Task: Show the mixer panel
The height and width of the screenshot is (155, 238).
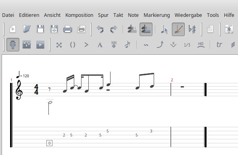Action: 27,45
